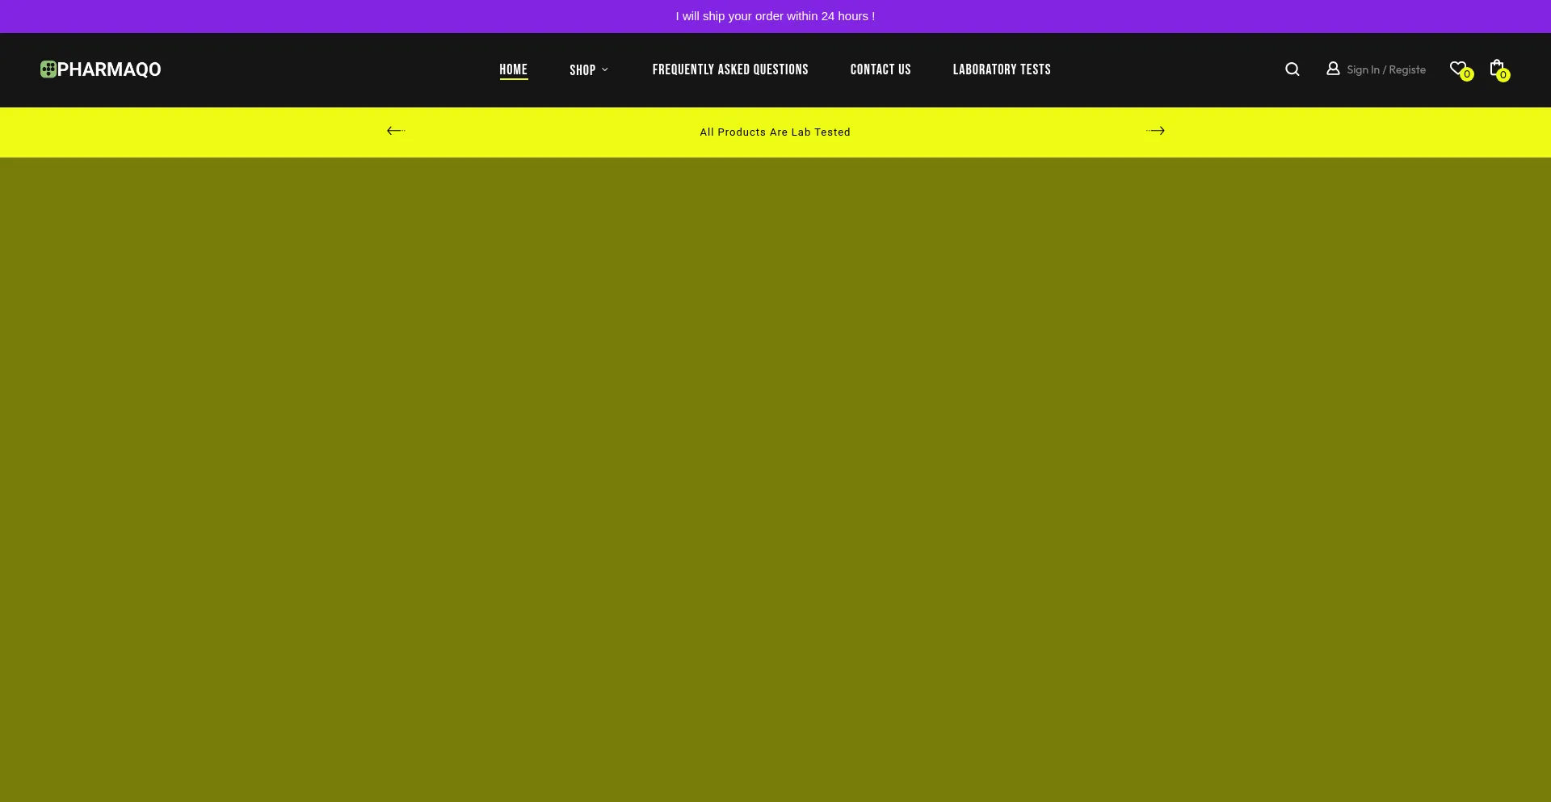Open the search magnifier icon
This screenshot has width=1551, height=802.
coord(1292,69)
